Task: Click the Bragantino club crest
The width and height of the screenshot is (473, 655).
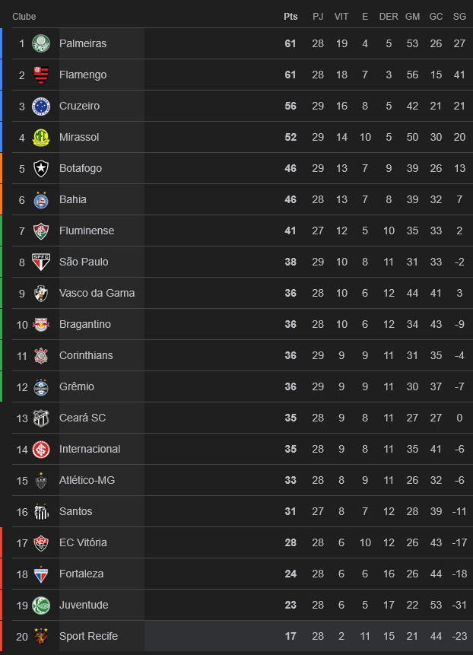Action: pos(41,324)
